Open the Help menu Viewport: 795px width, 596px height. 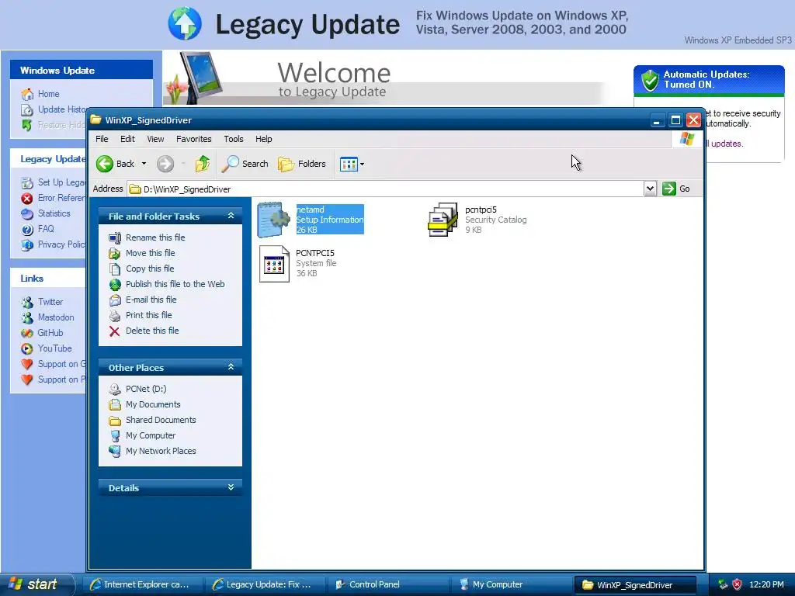[263, 139]
